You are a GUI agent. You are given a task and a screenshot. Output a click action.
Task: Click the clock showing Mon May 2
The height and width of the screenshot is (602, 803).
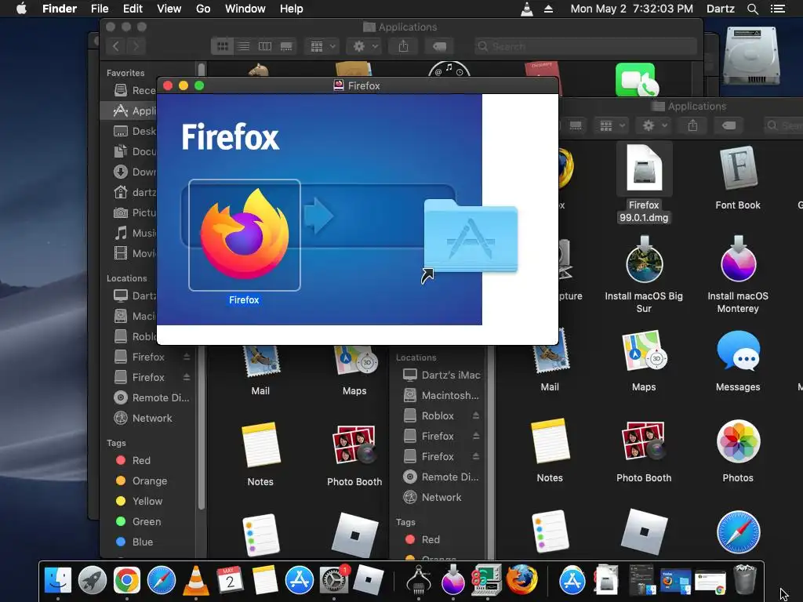point(632,9)
